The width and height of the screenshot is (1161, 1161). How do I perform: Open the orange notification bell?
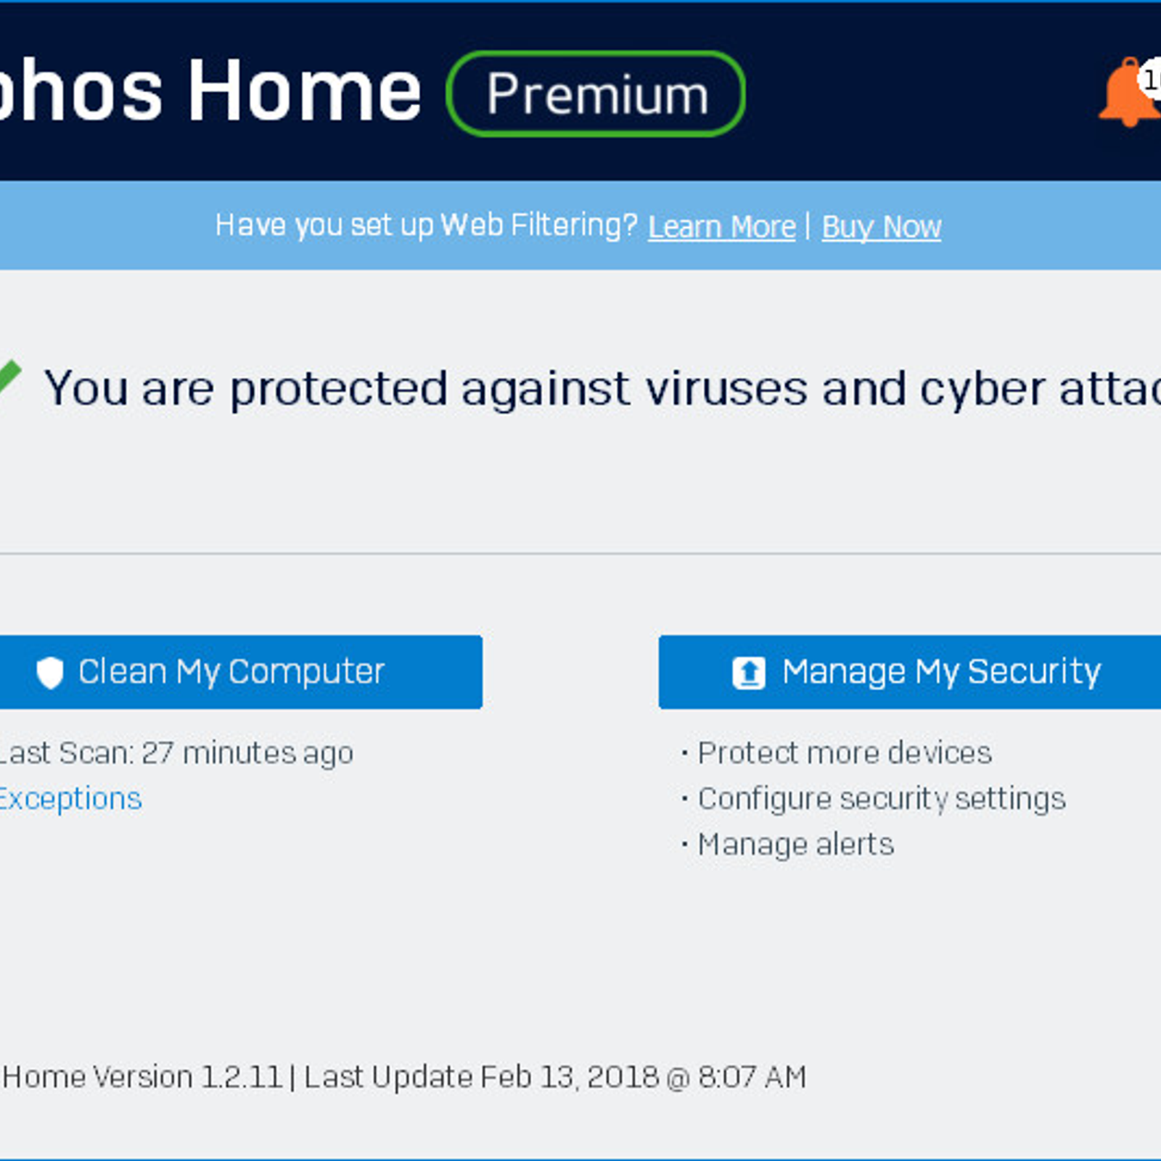(1128, 92)
